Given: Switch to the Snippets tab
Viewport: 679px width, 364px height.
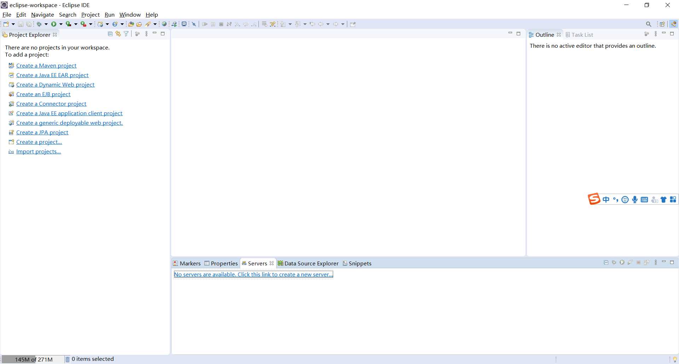Looking at the screenshot, I should point(357,263).
